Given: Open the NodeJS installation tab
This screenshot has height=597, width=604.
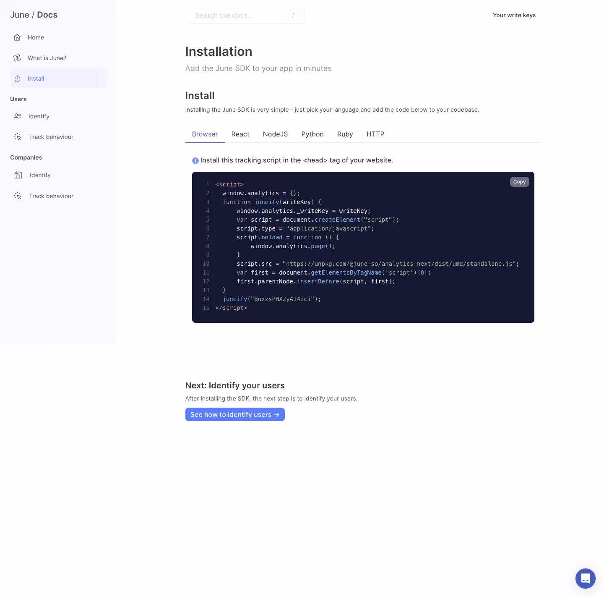Looking at the screenshot, I should (275, 134).
